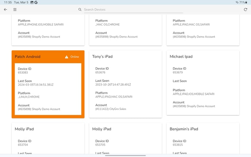The height and width of the screenshot is (157, 251).
Task: Select the Tony's iPad card title
Action: tap(102, 57)
